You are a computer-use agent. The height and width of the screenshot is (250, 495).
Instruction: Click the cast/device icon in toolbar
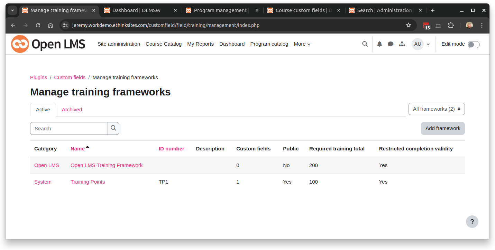click(x=438, y=26)
